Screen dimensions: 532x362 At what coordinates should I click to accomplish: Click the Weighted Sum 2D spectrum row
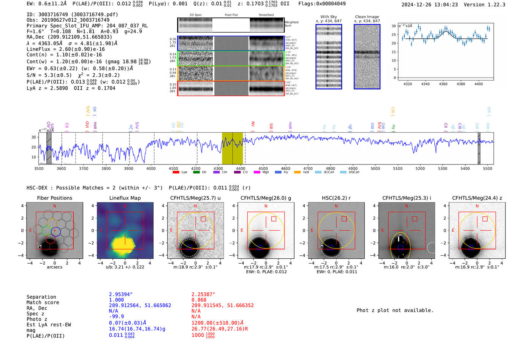[231, 25]
